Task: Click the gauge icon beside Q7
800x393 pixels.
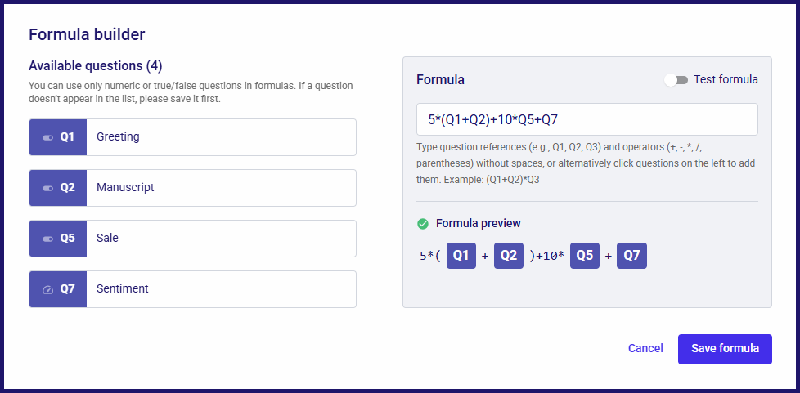Action: tap(48, 289)
